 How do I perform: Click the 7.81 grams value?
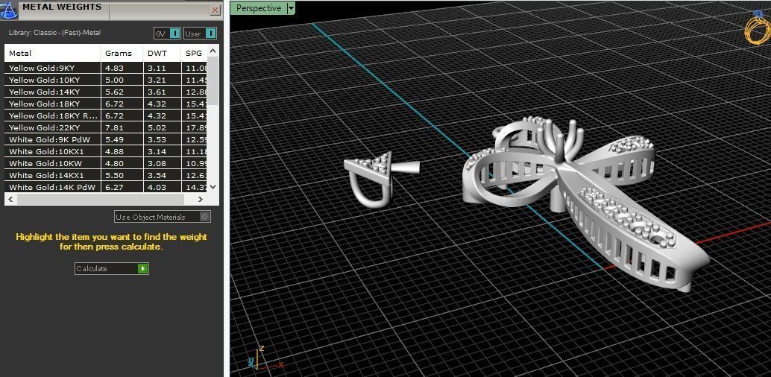[114, 127]
